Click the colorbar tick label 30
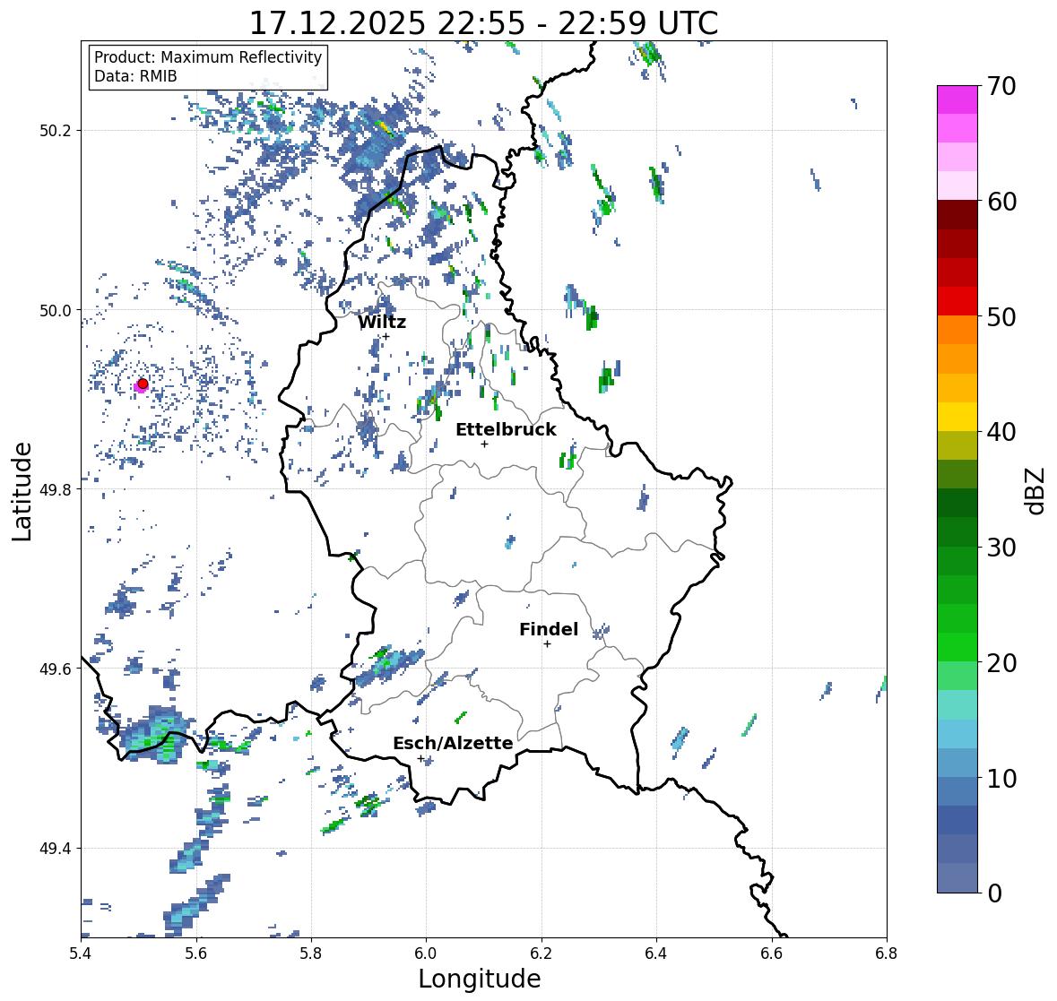The height and width of the screenshot is (1001, 1057). click(1001, 548)
